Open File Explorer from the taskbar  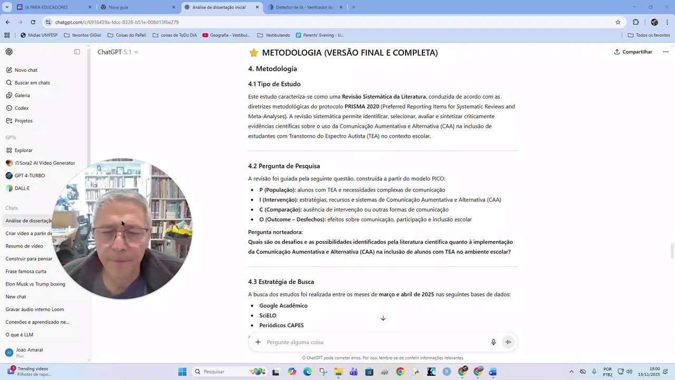(338, 372)
